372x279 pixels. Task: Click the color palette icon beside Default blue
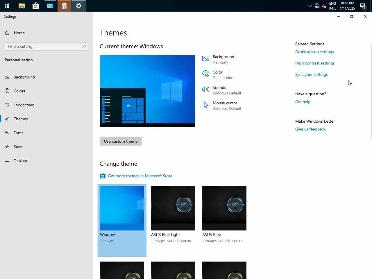tap(206, 74)
